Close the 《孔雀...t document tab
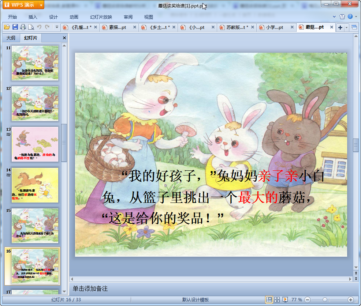Screen dimensions: 361x306 (96, 27)
